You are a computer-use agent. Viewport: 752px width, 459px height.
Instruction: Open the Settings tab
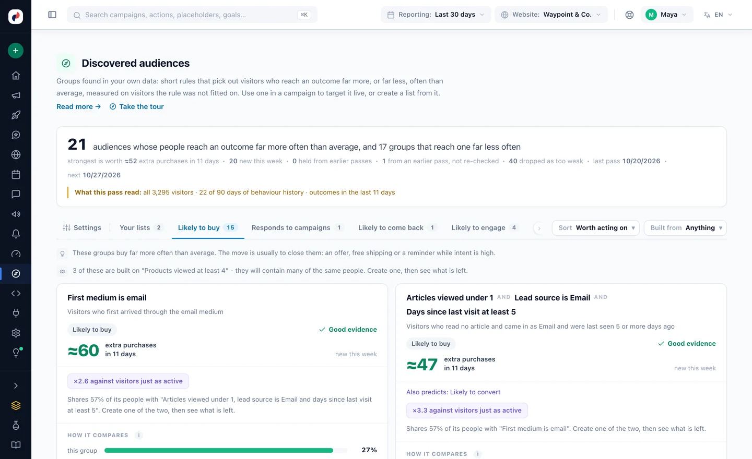(x=82, y=228)
